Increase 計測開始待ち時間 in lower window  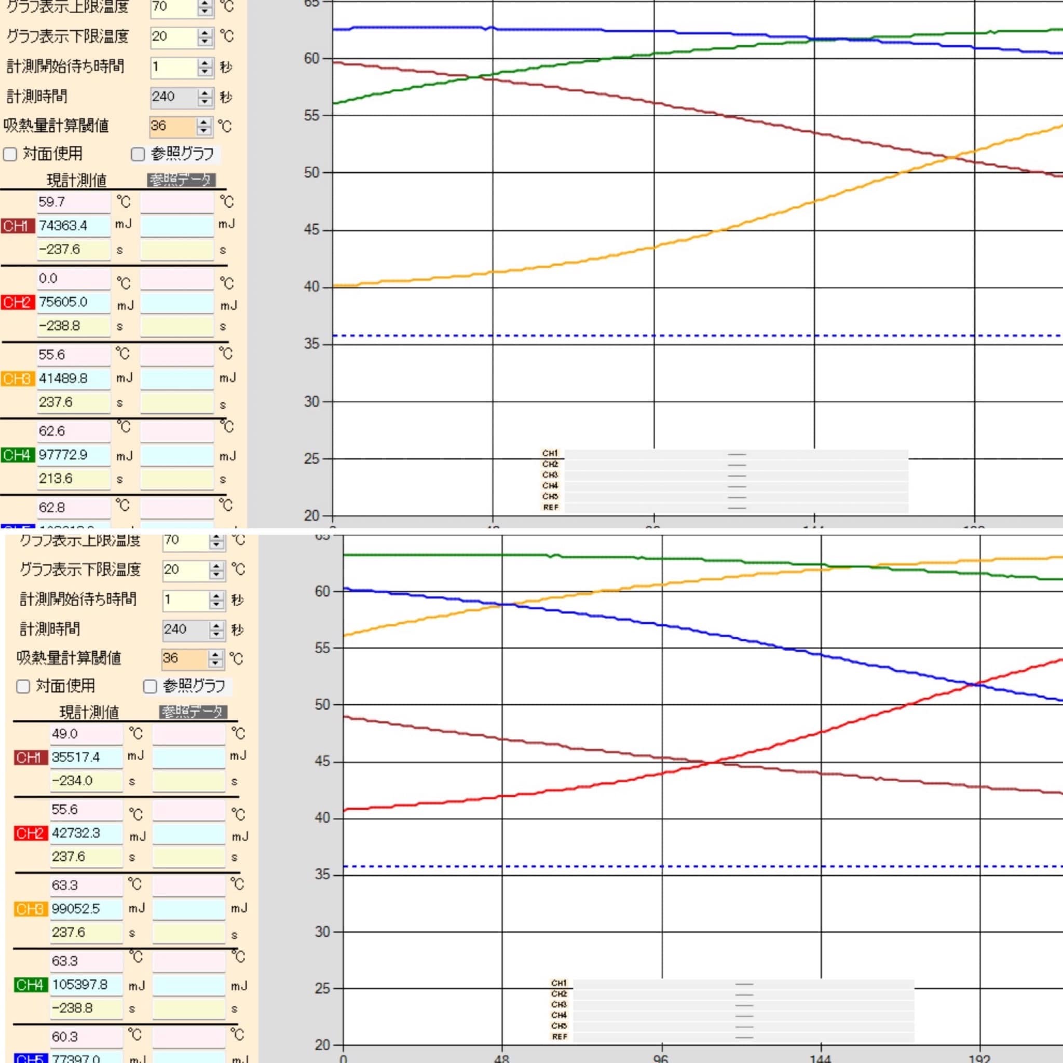[x=217, y=596]
